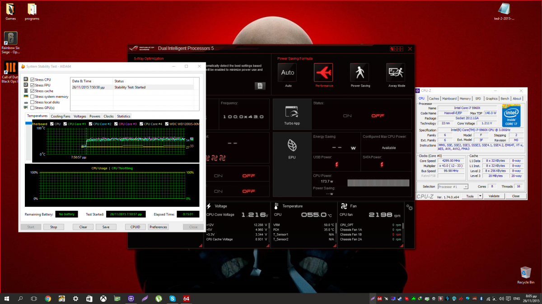
Task: Select the Performance airplane icon
Action: pyautogui.click(x=323, y=73)
